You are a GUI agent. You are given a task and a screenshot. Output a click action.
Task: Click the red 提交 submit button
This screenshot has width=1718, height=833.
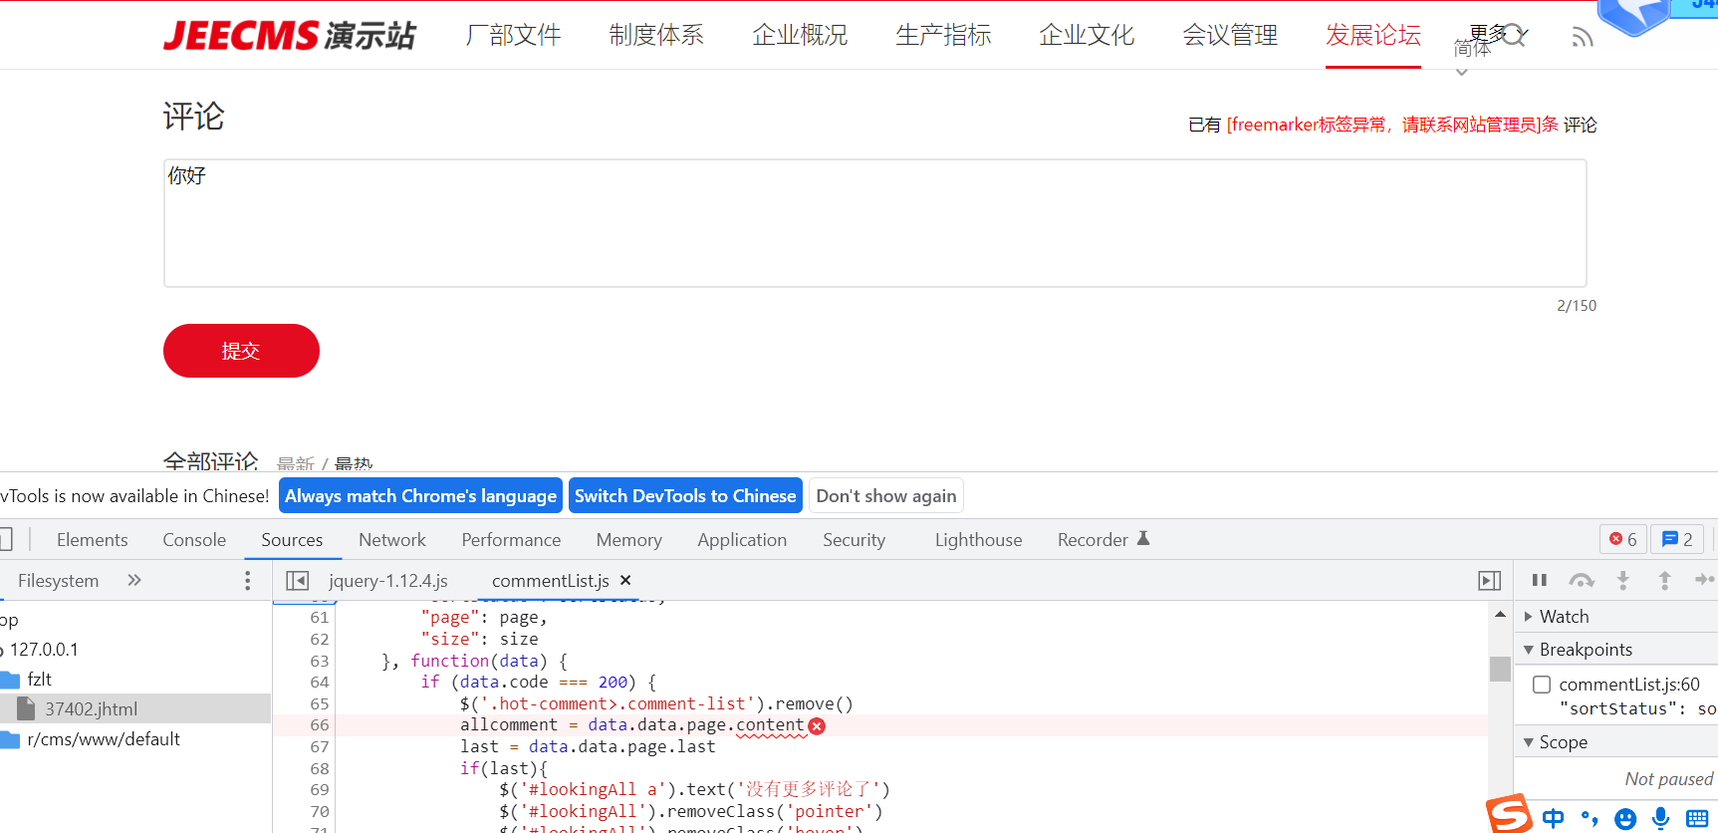tap(241, 351)
